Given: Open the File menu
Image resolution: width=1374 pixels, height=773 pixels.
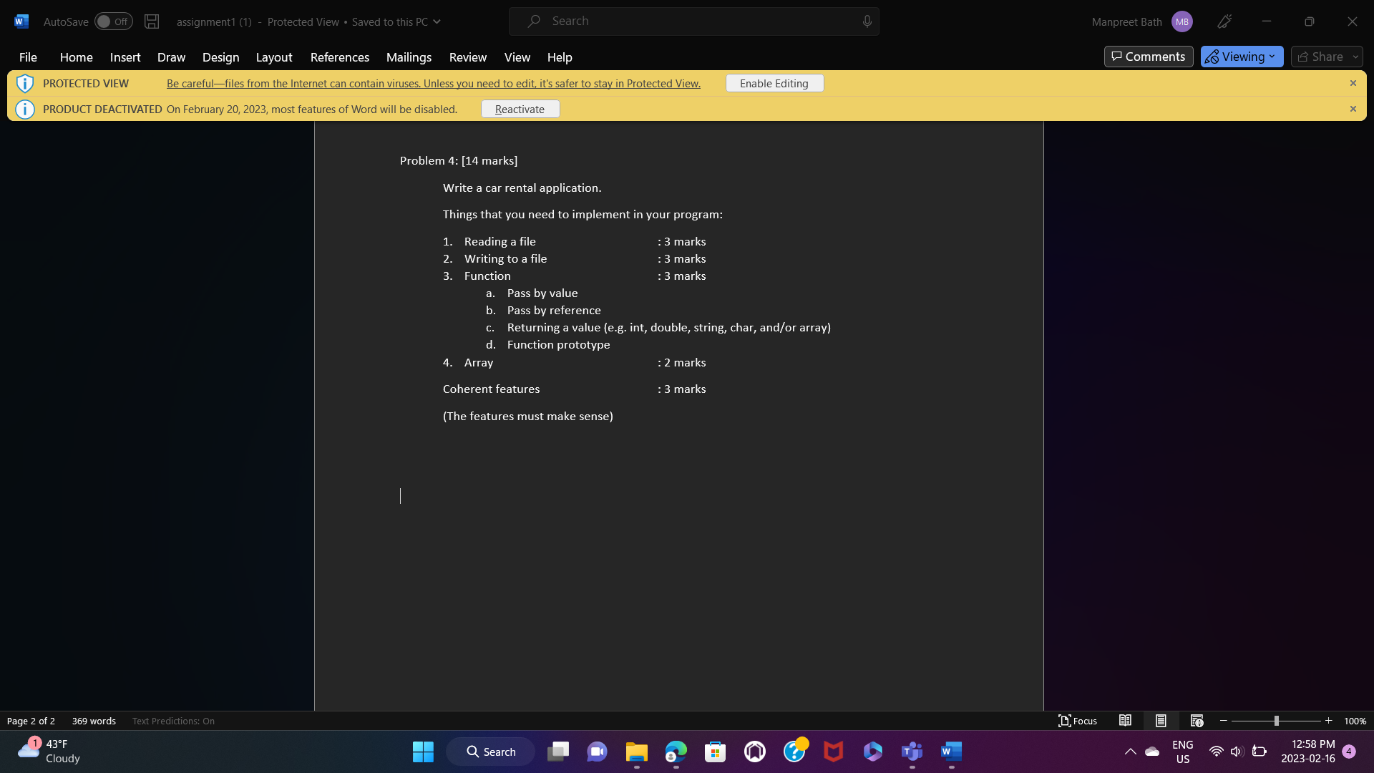Looking at the screenshot, I should [28, 57].
